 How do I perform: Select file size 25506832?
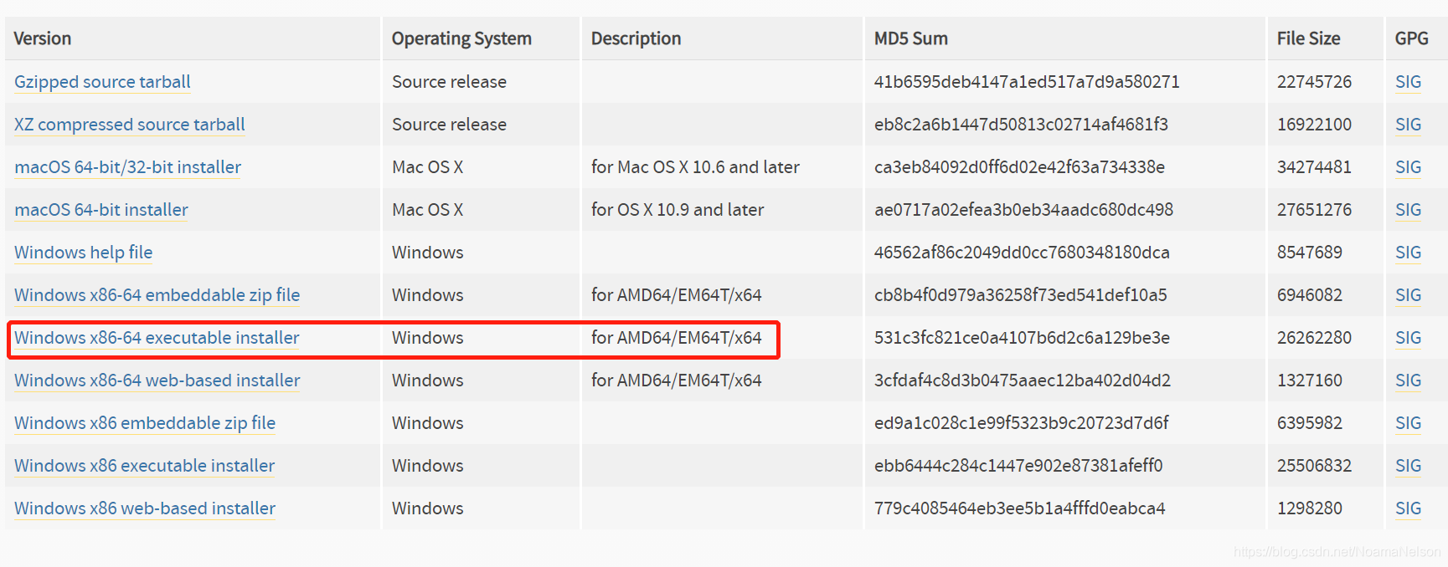(x=1314, y=466)
